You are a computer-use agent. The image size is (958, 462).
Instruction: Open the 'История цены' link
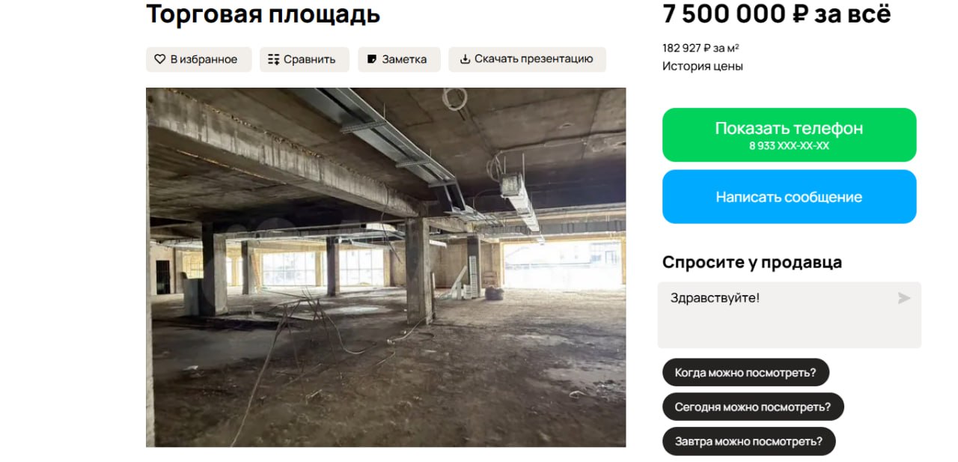[x=703, y=66]
